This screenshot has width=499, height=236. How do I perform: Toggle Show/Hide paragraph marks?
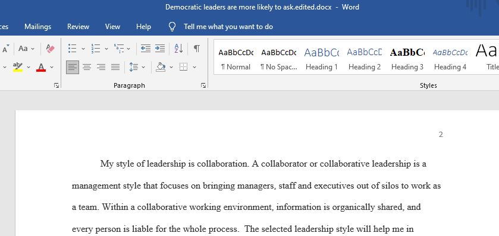(197, 49)
